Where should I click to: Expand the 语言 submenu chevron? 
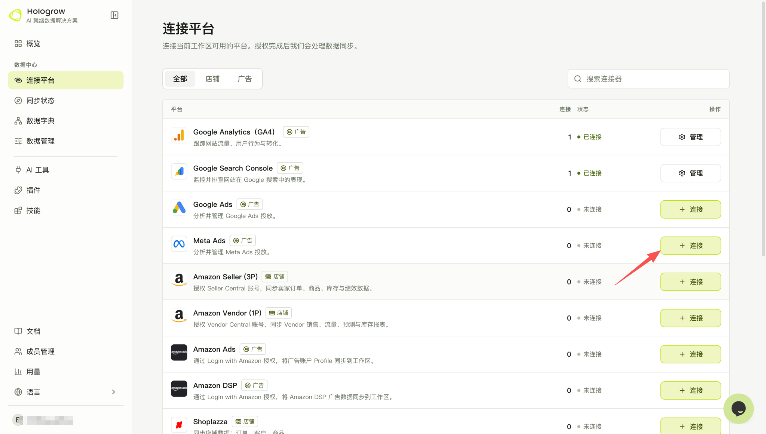click(x=113, y=392)
